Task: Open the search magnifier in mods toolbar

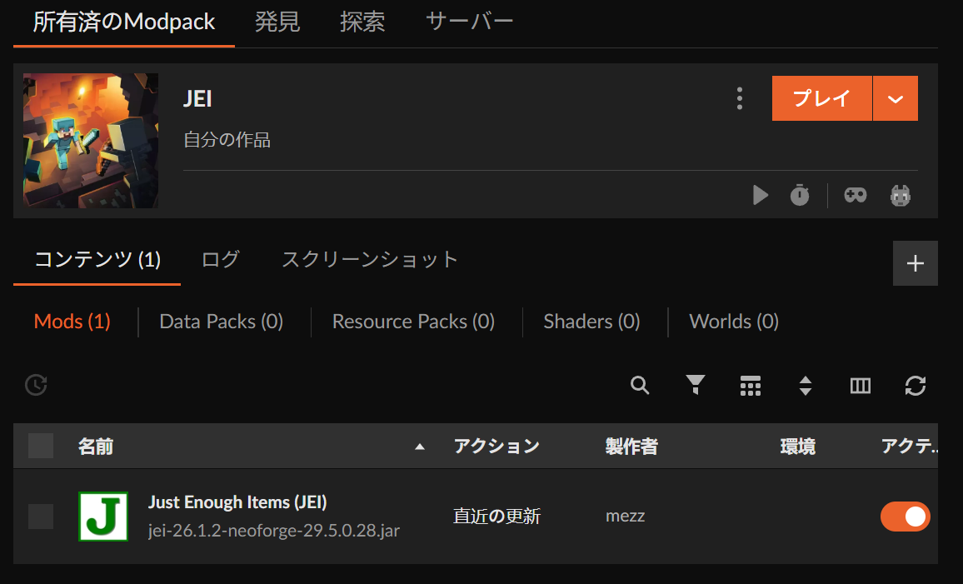Action: coord(639,385)
